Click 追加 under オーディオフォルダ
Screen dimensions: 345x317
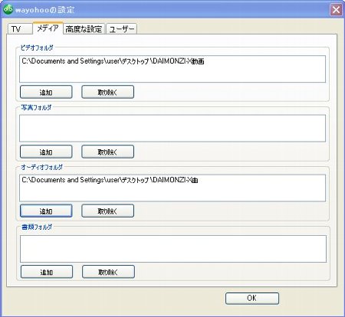[46, 211]
